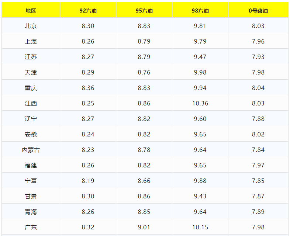
Task: Select 青海 95汽油 price 8.85
Action: pos(144,212)
